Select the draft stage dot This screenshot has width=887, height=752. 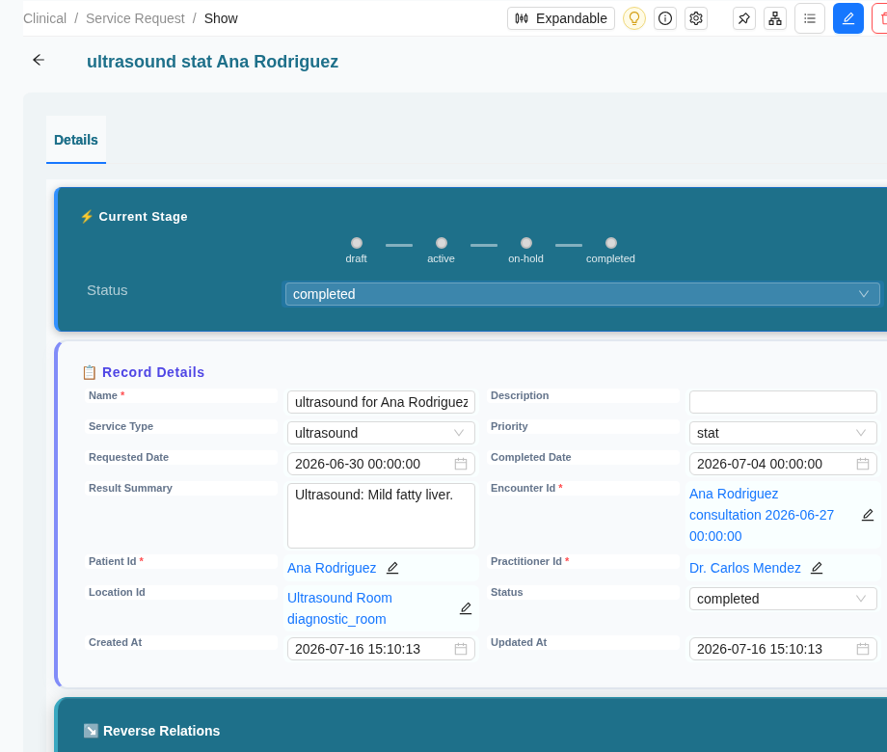pos(357,243)
